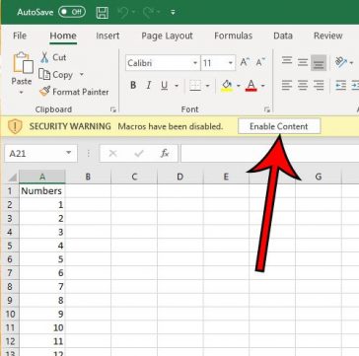This screenshot has height=356, width=359.
Task: Toggle Bold formatting
Action: pyautogui.click(x=133, y=86)
